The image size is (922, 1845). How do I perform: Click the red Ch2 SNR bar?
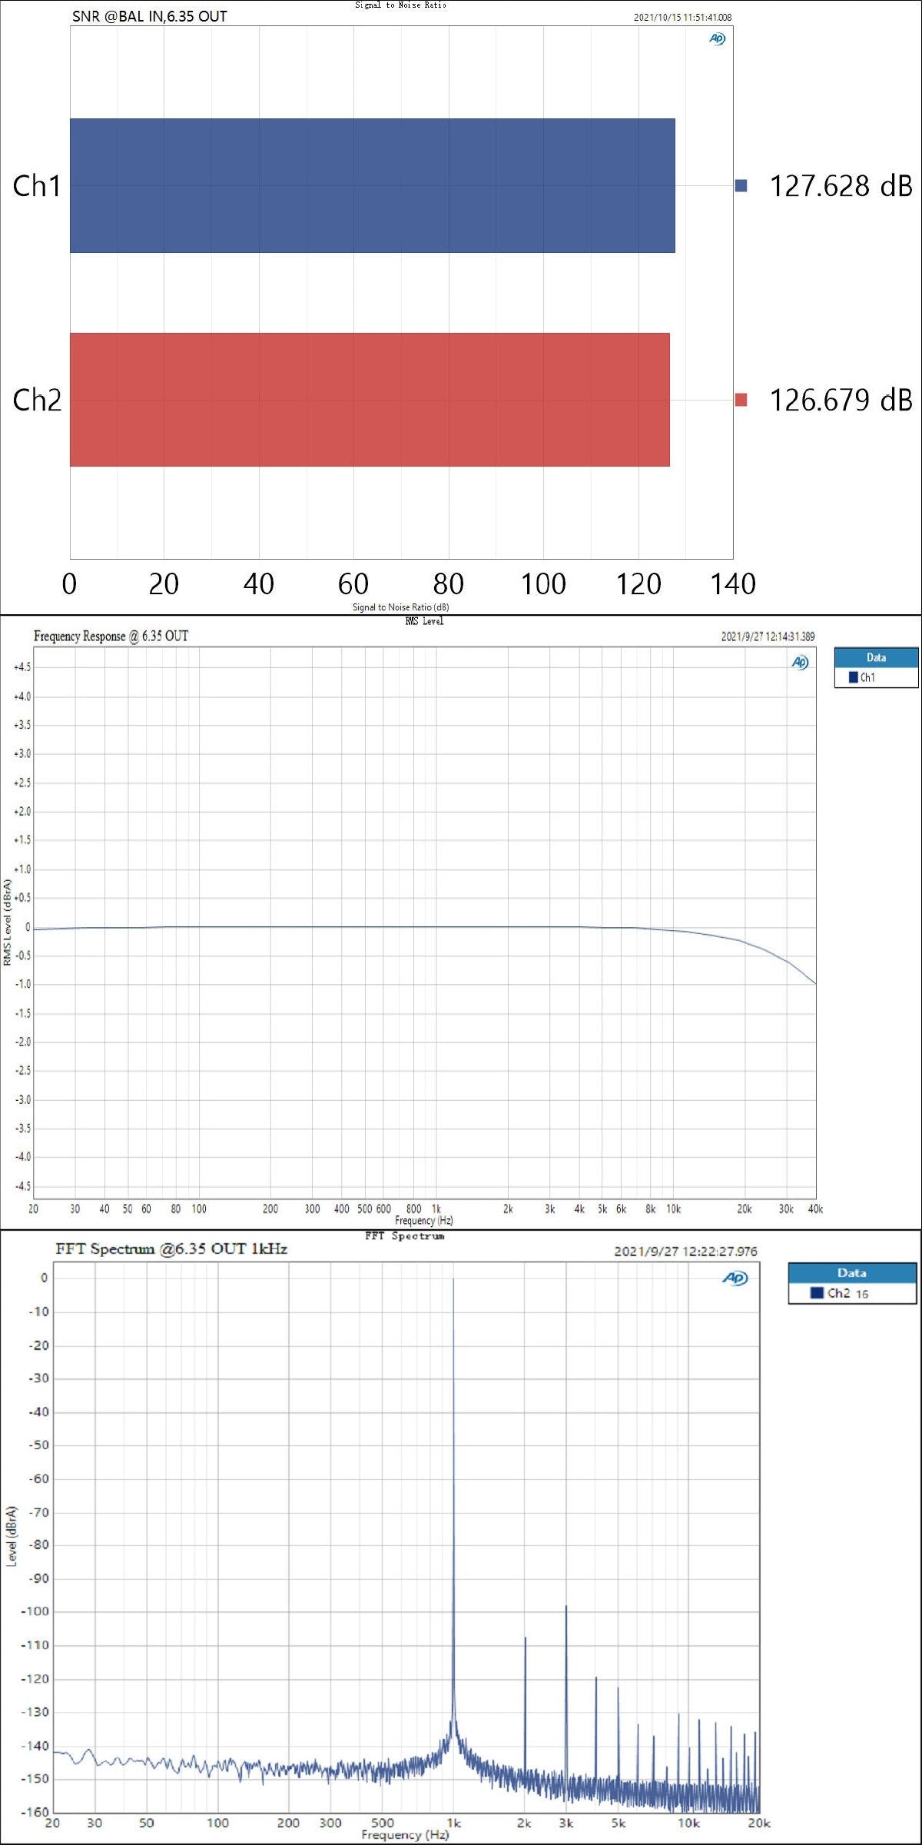point(369,400)
